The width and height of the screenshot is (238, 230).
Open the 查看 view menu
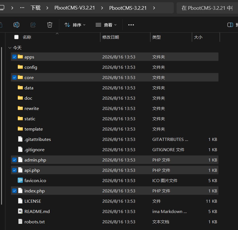(x=106, y=25)
